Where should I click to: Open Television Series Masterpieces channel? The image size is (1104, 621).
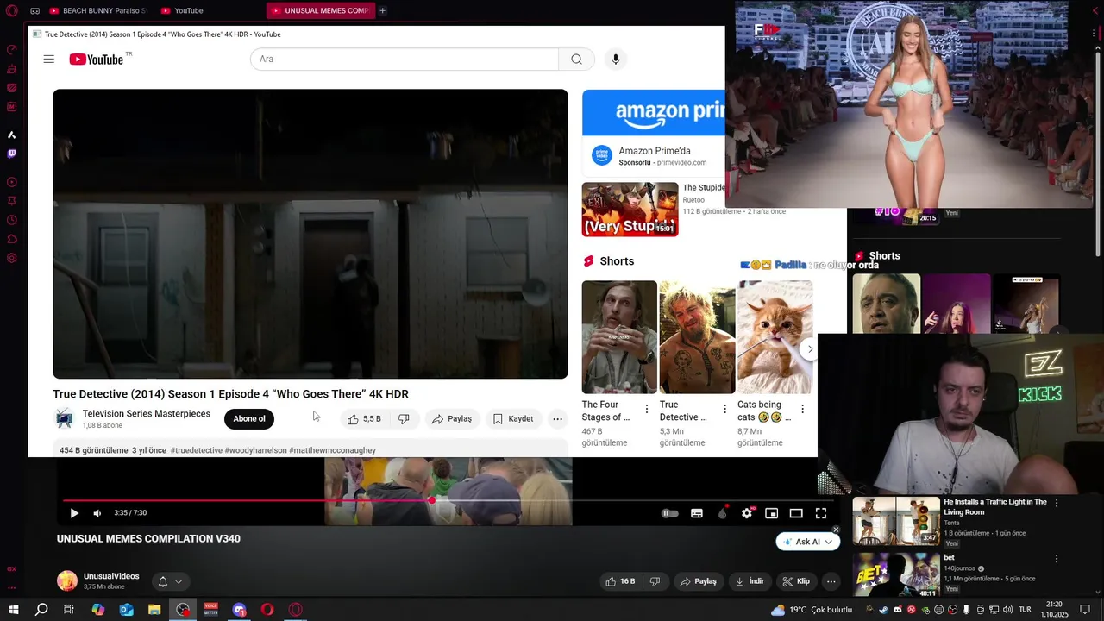click(x=147, y=413)
